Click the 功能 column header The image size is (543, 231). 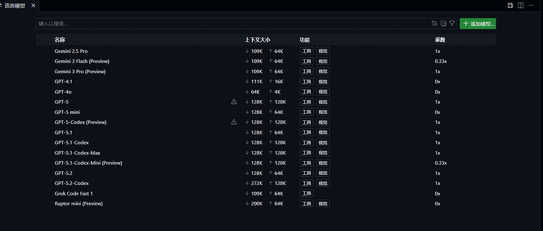pos(305,40)
